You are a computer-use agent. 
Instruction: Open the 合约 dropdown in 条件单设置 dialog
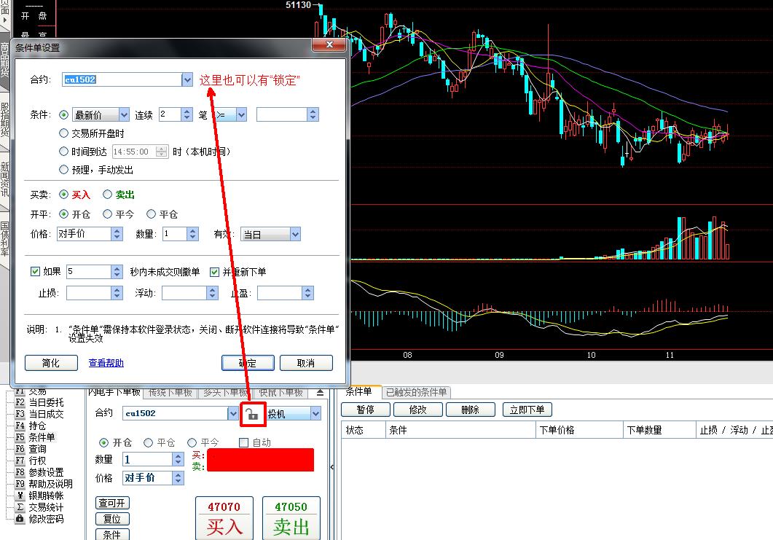tap(187, 79)
